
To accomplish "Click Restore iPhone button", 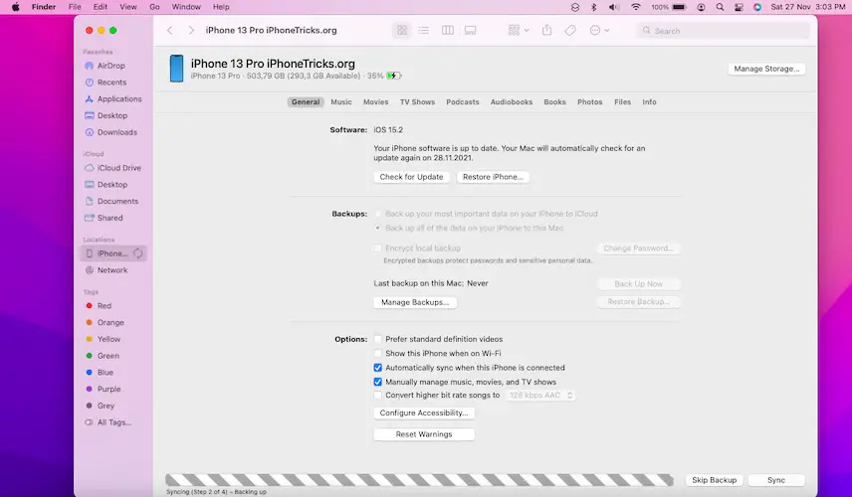I will pyautogui.click(x=493, y=177).
